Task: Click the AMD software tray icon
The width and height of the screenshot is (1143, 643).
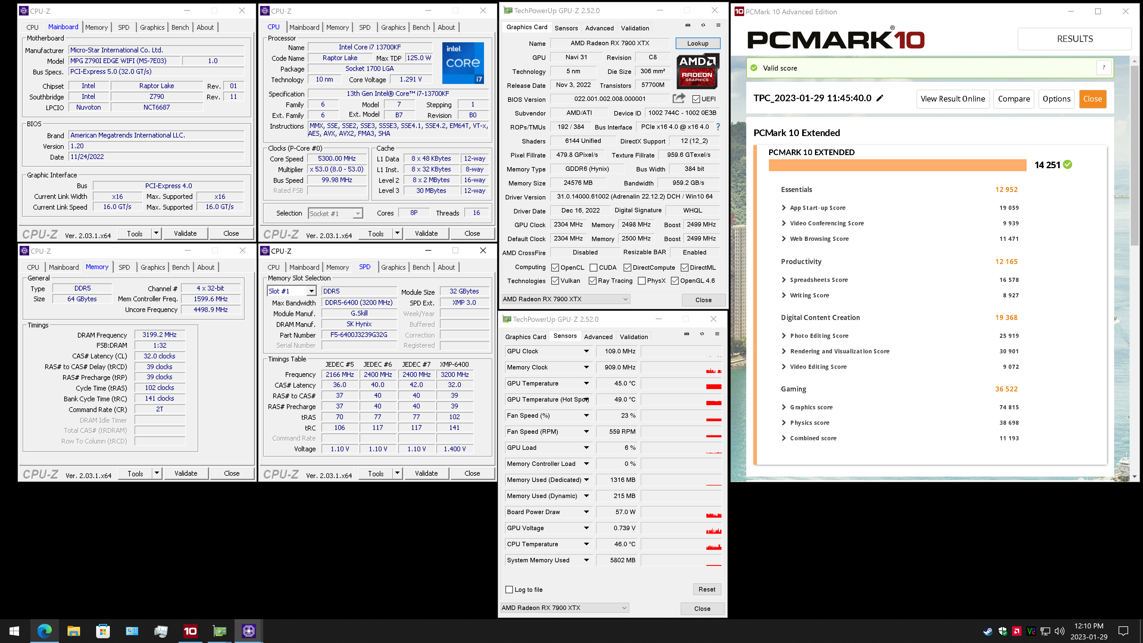Action: pyautogui.click(x=1016, y=631)
